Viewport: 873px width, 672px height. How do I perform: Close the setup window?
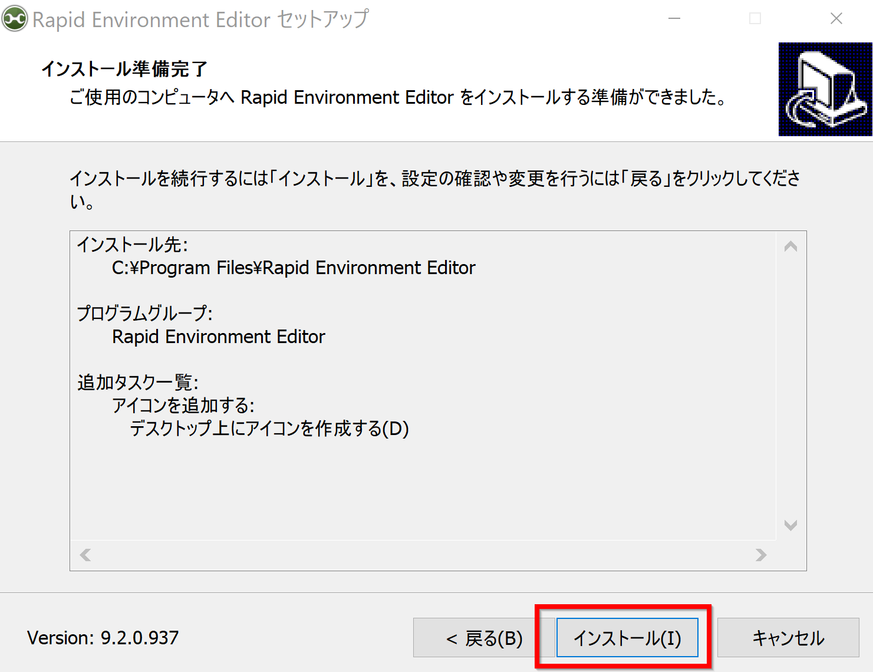pyautogui.click(x=836, y=19)
